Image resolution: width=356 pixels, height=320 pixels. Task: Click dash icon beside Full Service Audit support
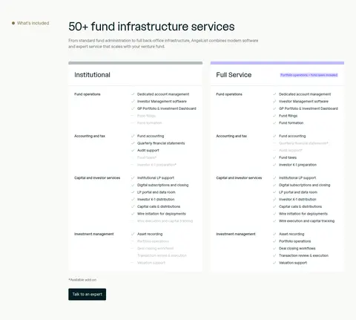pyautogui.click(x=274, y=151)
